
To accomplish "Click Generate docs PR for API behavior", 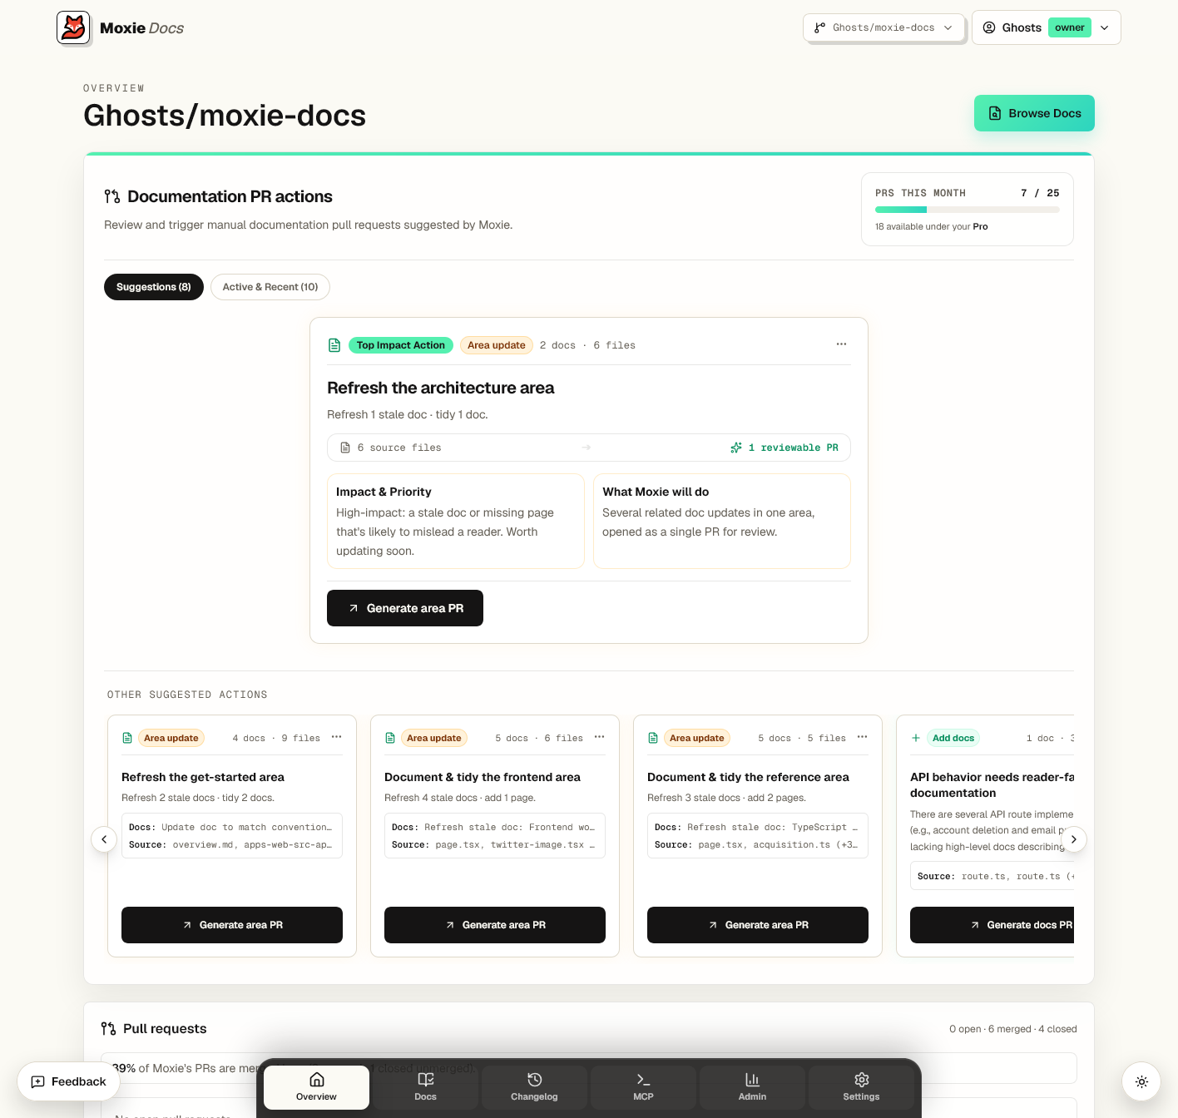I will click(992, 925).
